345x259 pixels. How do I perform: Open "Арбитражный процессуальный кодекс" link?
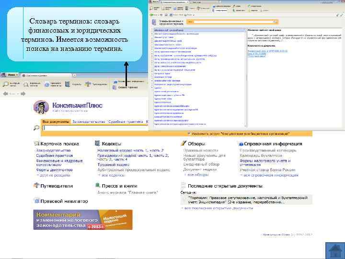coord(134,170)
